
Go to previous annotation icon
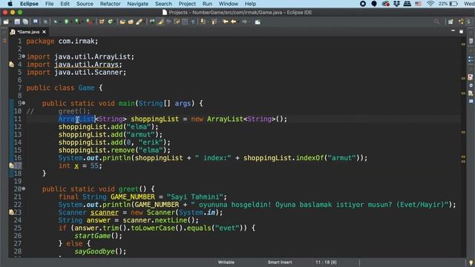[214, 22]
